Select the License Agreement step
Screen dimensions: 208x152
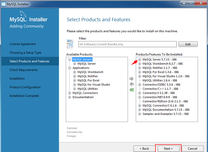[x=23, y=44]
